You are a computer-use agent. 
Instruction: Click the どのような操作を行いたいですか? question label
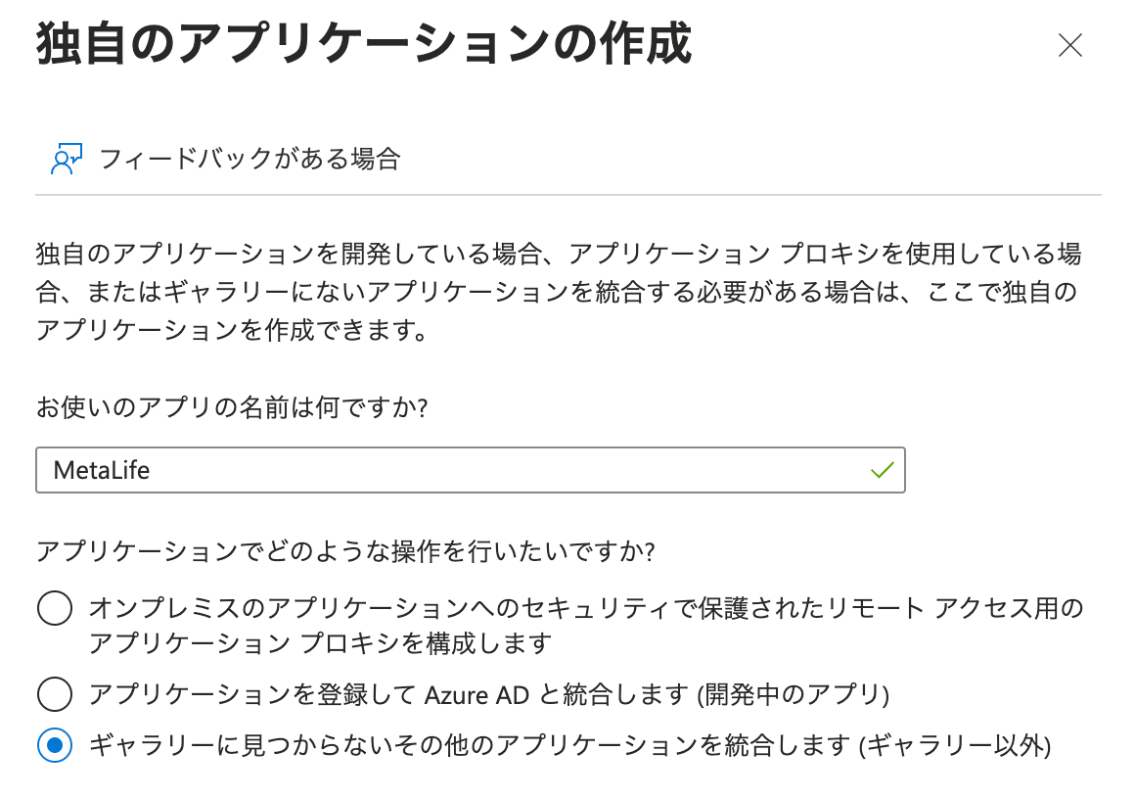(344, 552)
